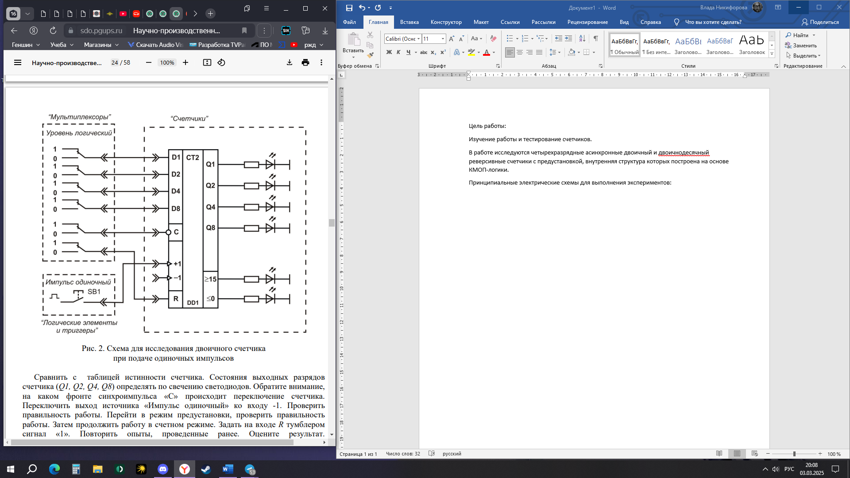Print the PDF document
The width and height of the screenshot is (850, 478).
click(x=305, y=63)
